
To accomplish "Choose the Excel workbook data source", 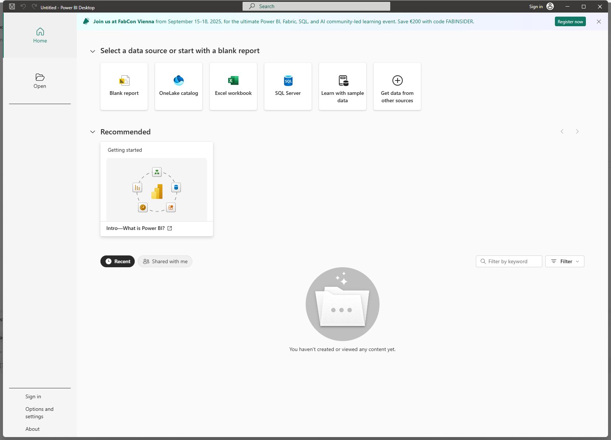I will pos(233,86).
